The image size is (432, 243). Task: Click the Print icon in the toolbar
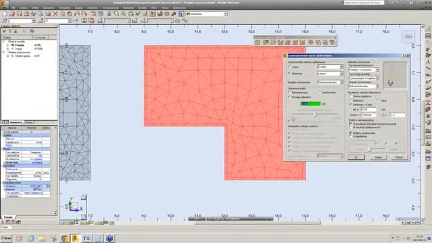pos(26,13)
